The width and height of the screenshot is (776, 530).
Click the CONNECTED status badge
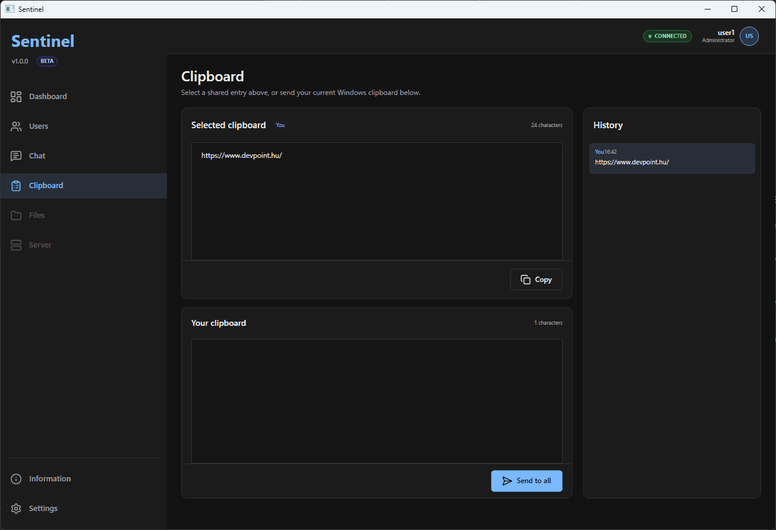(667, 36)
